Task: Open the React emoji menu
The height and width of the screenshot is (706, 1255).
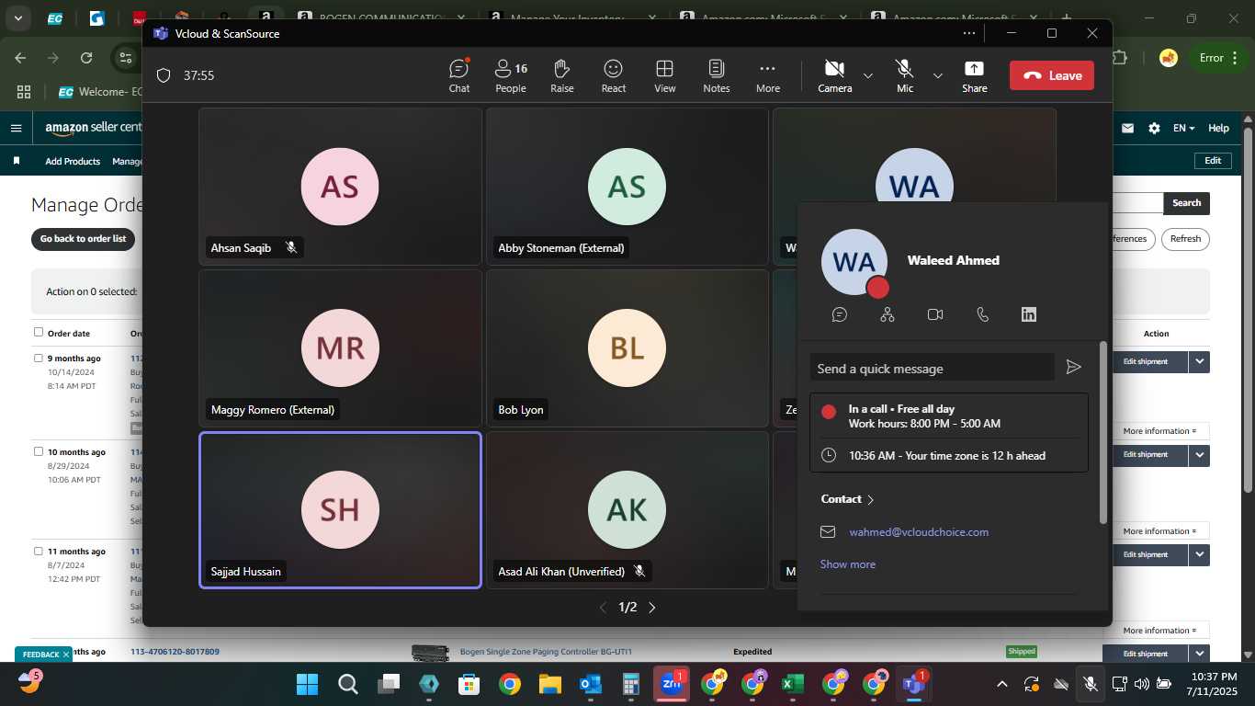Action: pyautogui.click(x=614, y=75)
